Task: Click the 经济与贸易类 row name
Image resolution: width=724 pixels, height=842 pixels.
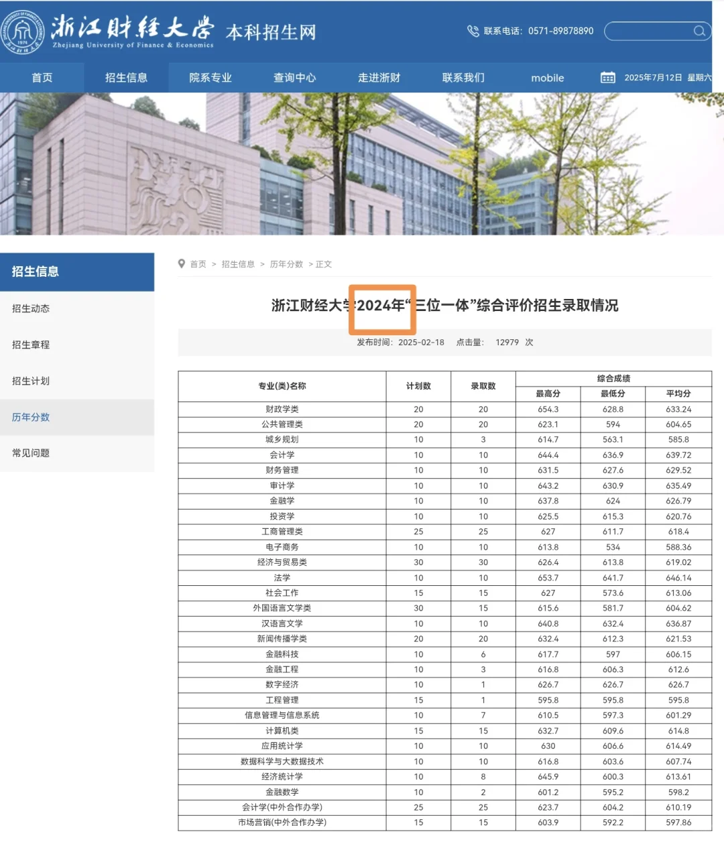Action: (282, 562)
